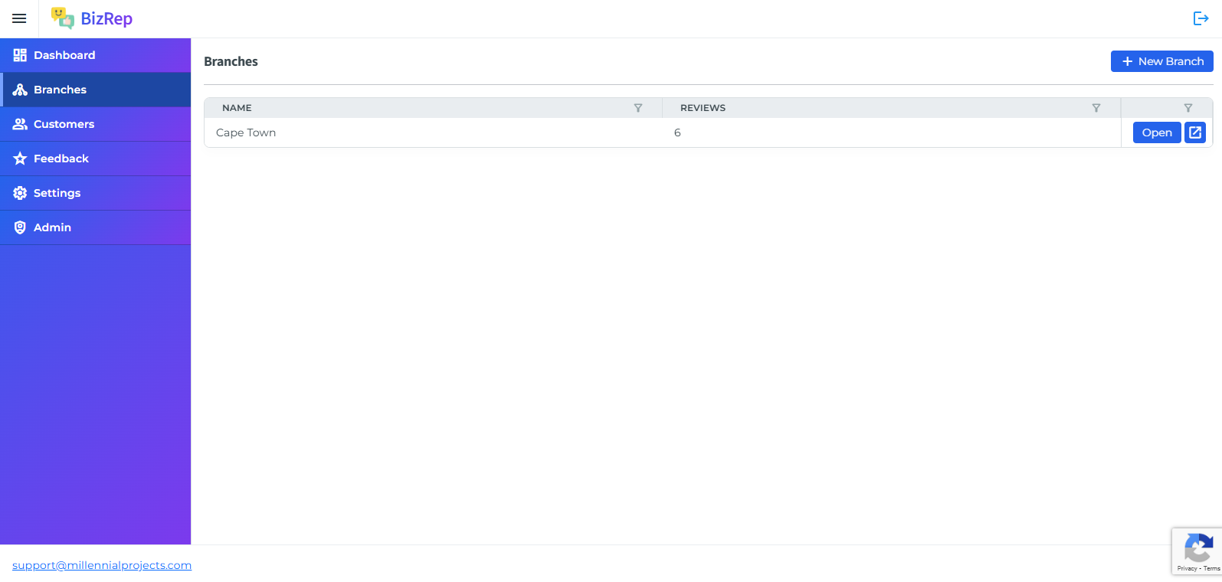Open the Cape Town branch
The height and width of the screenshot is (582, 1222).
point(1157,132)
